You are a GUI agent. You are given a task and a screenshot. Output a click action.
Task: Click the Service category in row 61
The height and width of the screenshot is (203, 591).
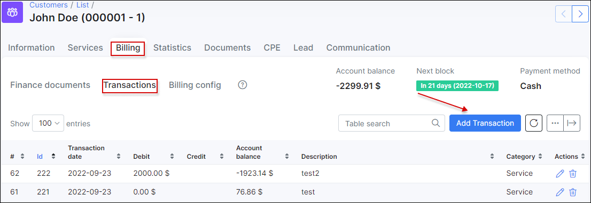pyautogui.click(x=519, y=192)
